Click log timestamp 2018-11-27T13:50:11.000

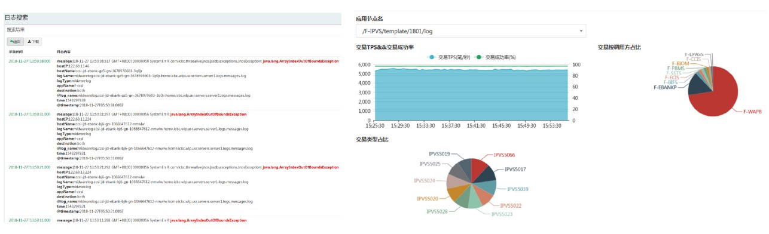[29, 220]
